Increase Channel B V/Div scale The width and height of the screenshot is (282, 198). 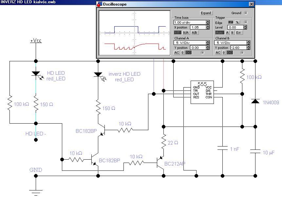click(x=248, y=42)
